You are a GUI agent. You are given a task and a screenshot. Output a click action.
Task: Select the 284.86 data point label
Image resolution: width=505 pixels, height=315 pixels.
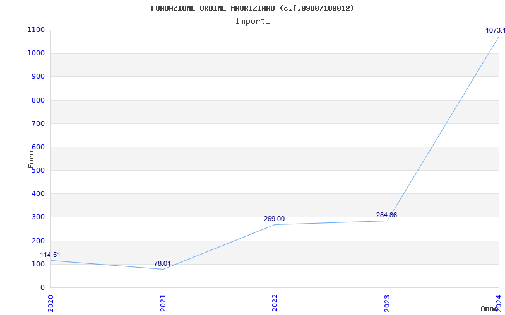pos(386,215)
